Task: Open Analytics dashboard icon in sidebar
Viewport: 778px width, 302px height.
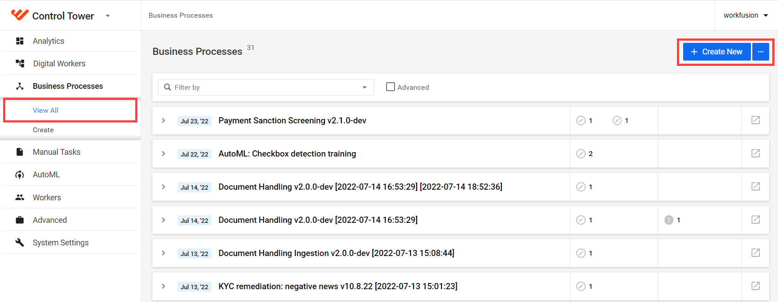Action: click(x=20, y=41)
